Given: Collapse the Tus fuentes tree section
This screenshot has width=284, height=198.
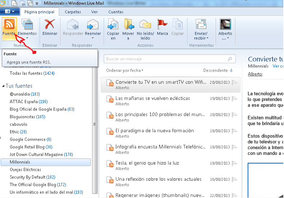Looking at the screenshot, I should point(3,86).
